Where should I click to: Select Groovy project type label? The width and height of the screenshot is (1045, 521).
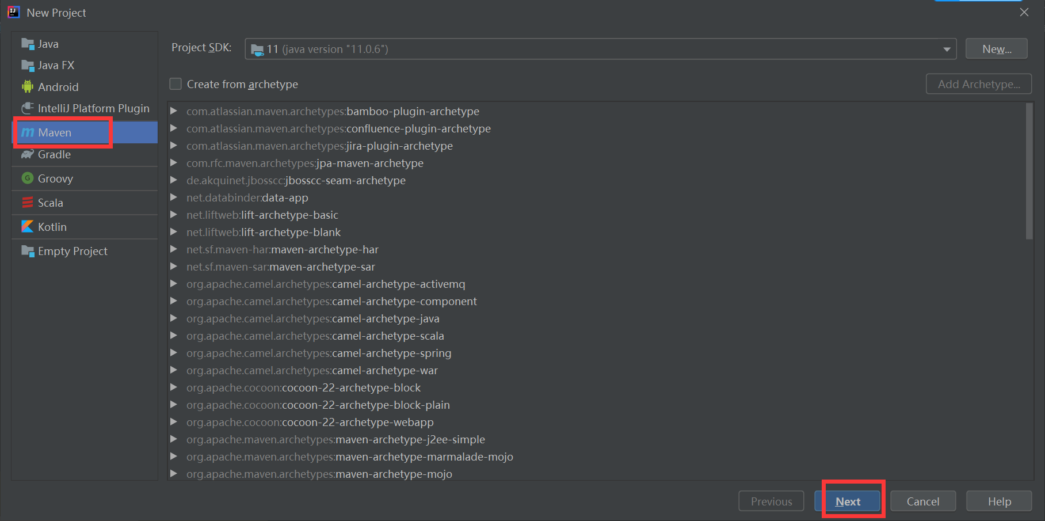[x=55, y=178]
